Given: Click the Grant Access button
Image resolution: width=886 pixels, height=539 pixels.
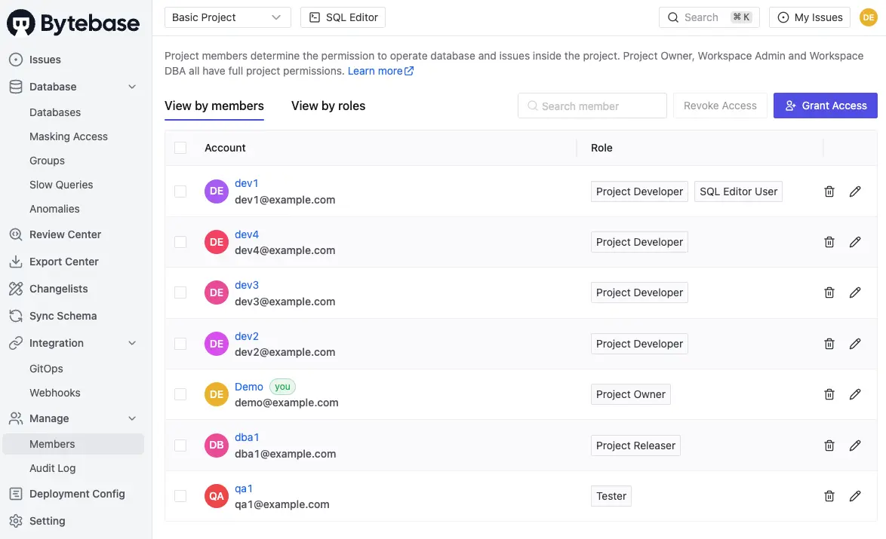Looking at the screenshot, I should coord(825,106).
